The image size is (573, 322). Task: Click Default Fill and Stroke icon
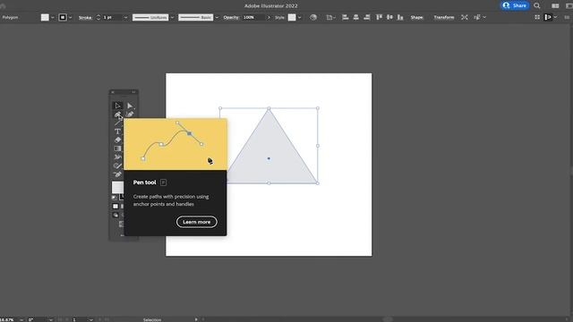[x=115, y=198]
